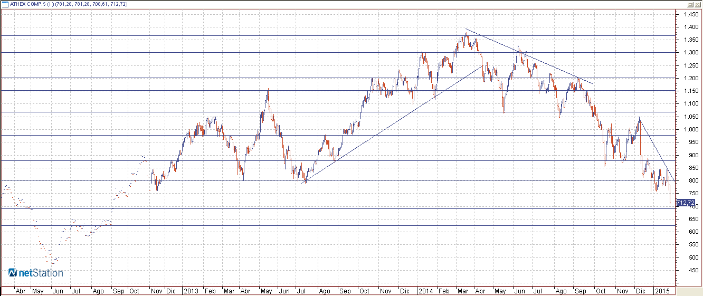Select the rising trendline from Jul 2013
Screen dimensions: 703x296
393,124
